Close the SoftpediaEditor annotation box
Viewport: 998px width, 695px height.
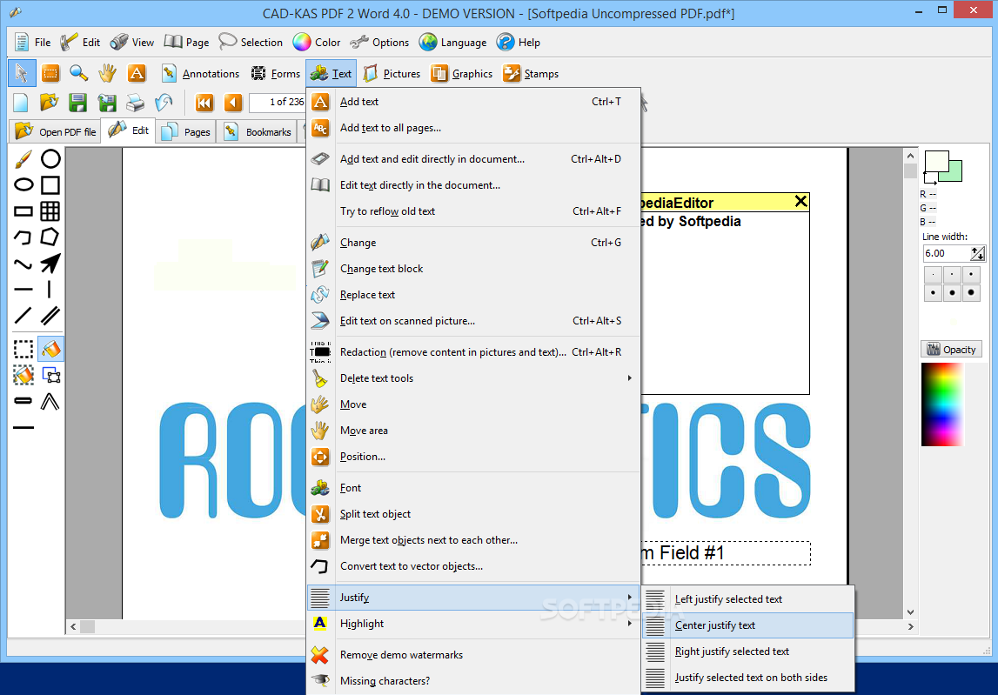click(800, 202)
